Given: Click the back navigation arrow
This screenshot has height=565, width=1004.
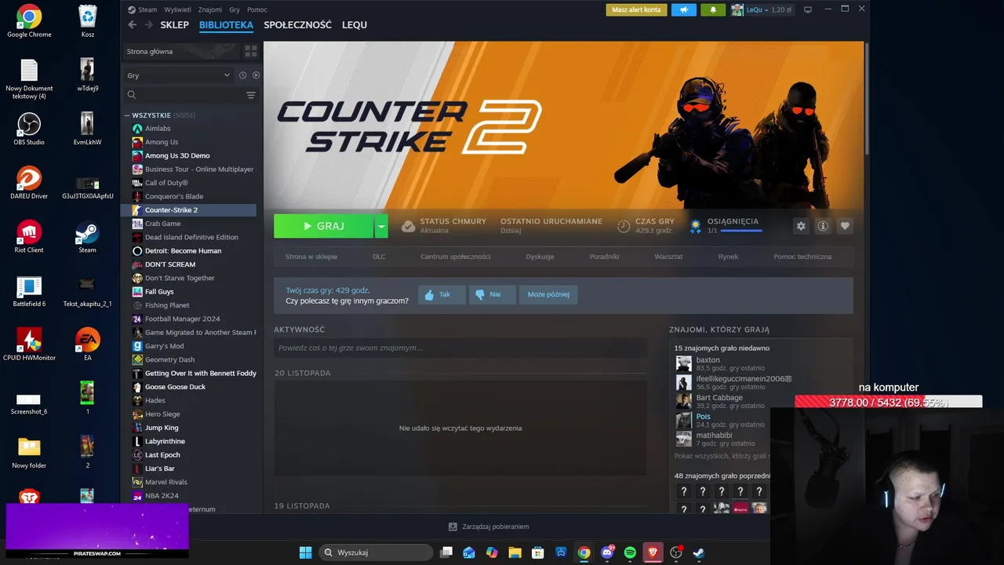Looking at the screenshot, I should (132, 25).
